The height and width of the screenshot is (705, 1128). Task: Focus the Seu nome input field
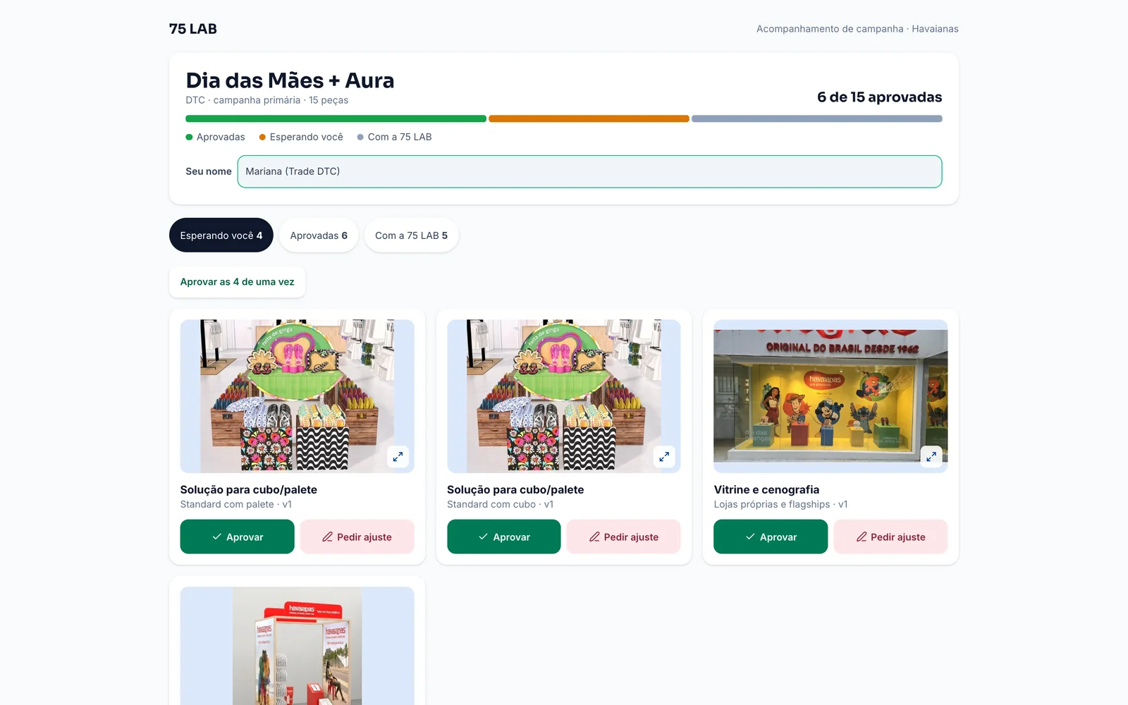(589, 171)
